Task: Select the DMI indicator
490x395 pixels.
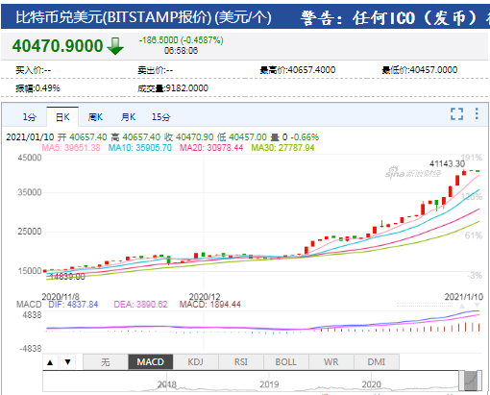Action: pos(377,362)
